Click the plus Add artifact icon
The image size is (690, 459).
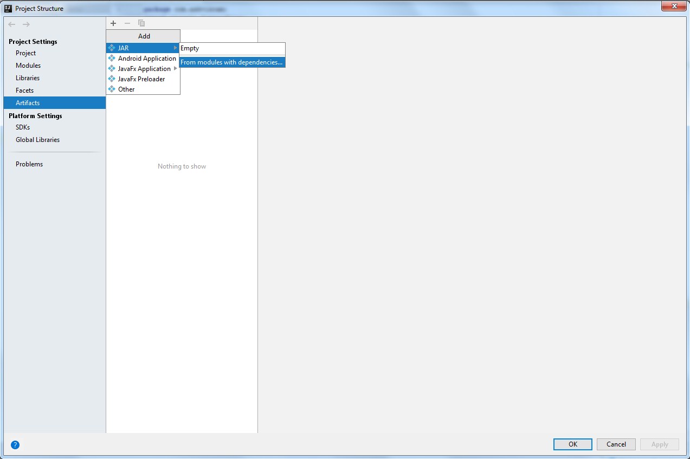[x=113, y=23]
